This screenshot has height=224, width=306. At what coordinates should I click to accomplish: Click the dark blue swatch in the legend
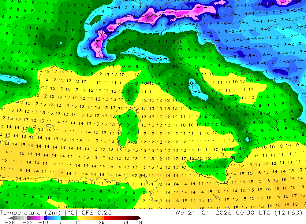tap(45, 218)
